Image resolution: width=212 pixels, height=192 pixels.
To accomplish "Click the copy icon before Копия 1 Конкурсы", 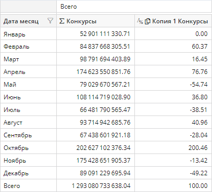I will click(148, 21).
